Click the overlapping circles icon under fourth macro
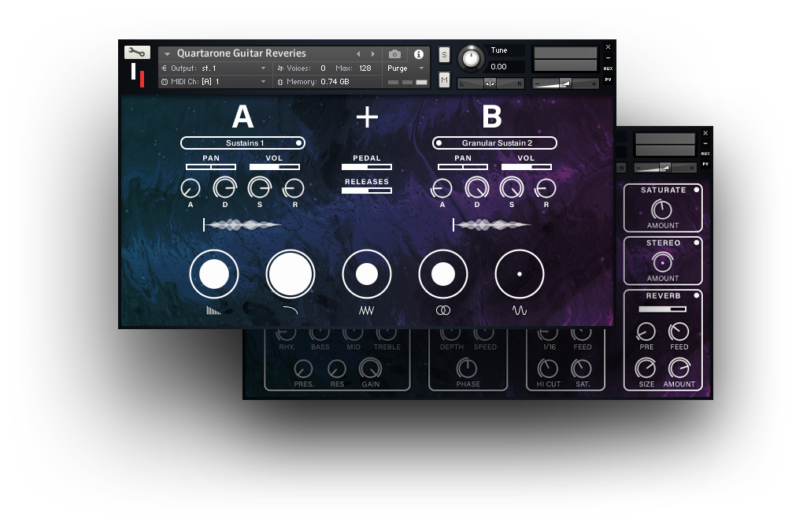This screenshot has height=526, width=792. (x=443, y=310)
